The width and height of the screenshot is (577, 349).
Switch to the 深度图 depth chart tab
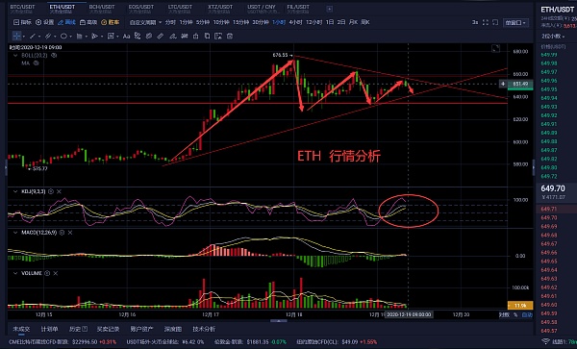click(173, 329)
